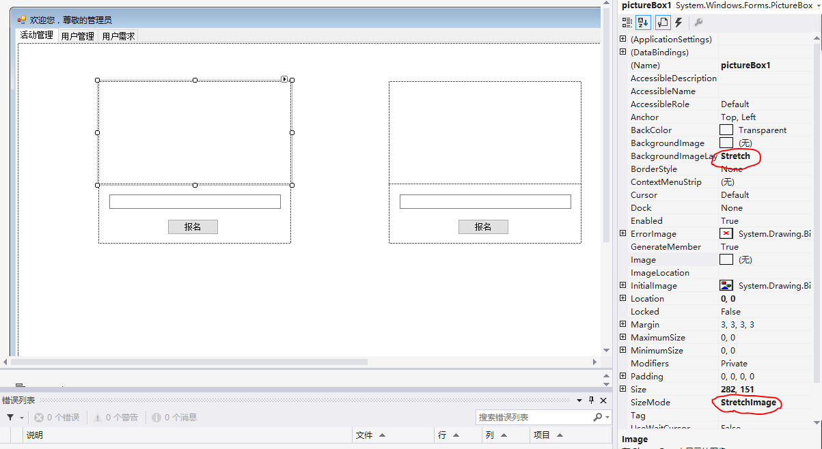Select Alphabetical sorting in Properties panel

pyautogui.click(x=642, y=23)
